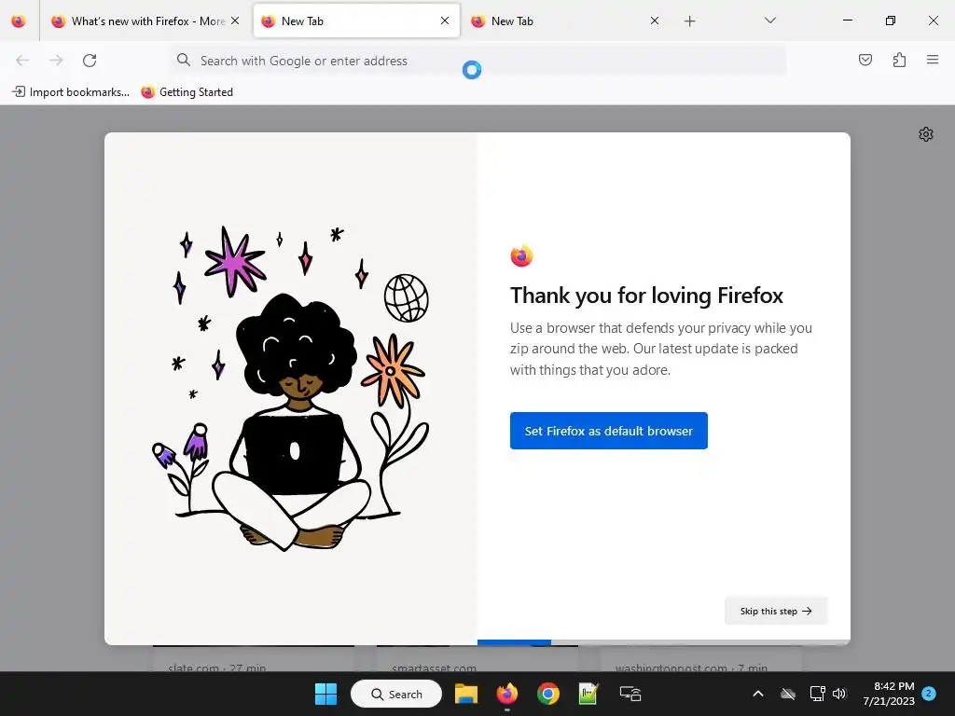The width and height of the screenshot is (955, 716).
Task: Open the Firefox application menu
Action: (933, 60)
